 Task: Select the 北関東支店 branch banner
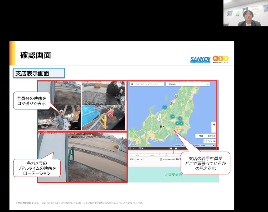[174, 175]
